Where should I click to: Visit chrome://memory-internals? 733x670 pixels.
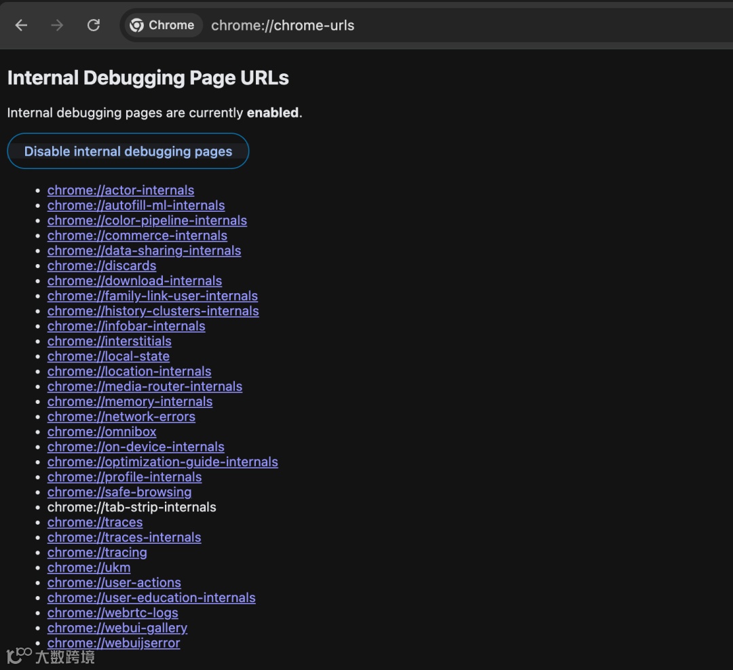(x=130, y=401)
